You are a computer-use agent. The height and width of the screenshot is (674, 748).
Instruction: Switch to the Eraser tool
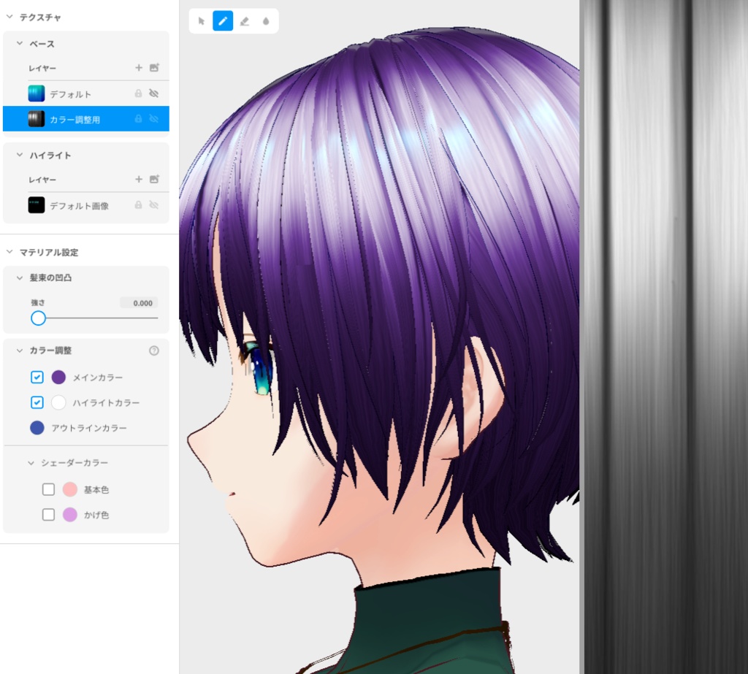(244, 20)
